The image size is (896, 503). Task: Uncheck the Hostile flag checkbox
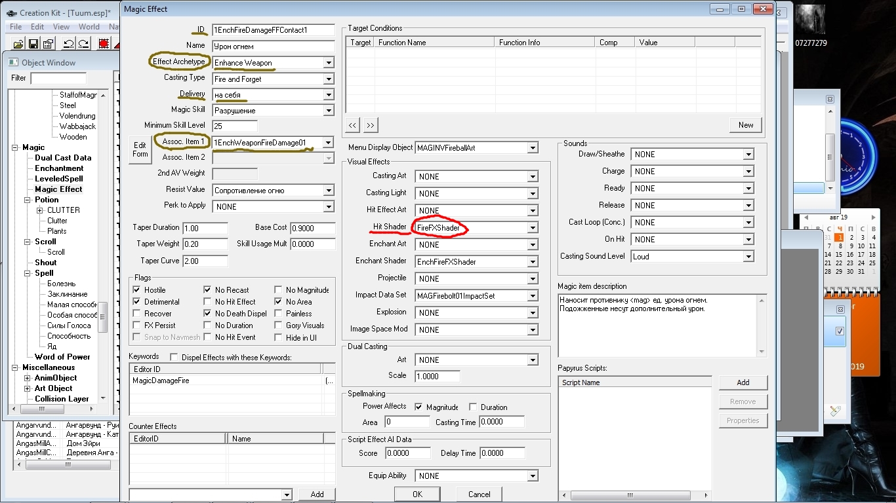[x=136, y=290]
